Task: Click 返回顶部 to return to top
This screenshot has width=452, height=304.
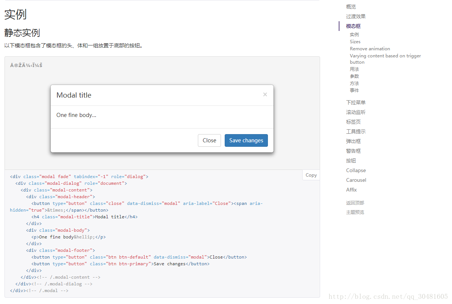Action: coord(355,203)
